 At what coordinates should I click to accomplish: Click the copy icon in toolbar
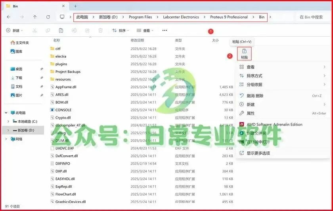[48, 30]
